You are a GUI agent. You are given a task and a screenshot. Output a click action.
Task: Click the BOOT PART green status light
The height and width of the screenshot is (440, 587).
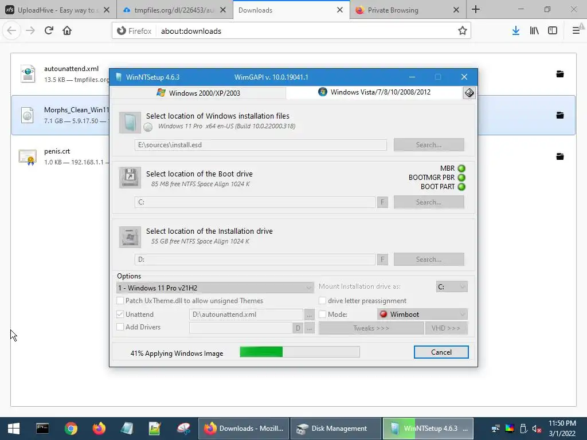click(461, 187)
